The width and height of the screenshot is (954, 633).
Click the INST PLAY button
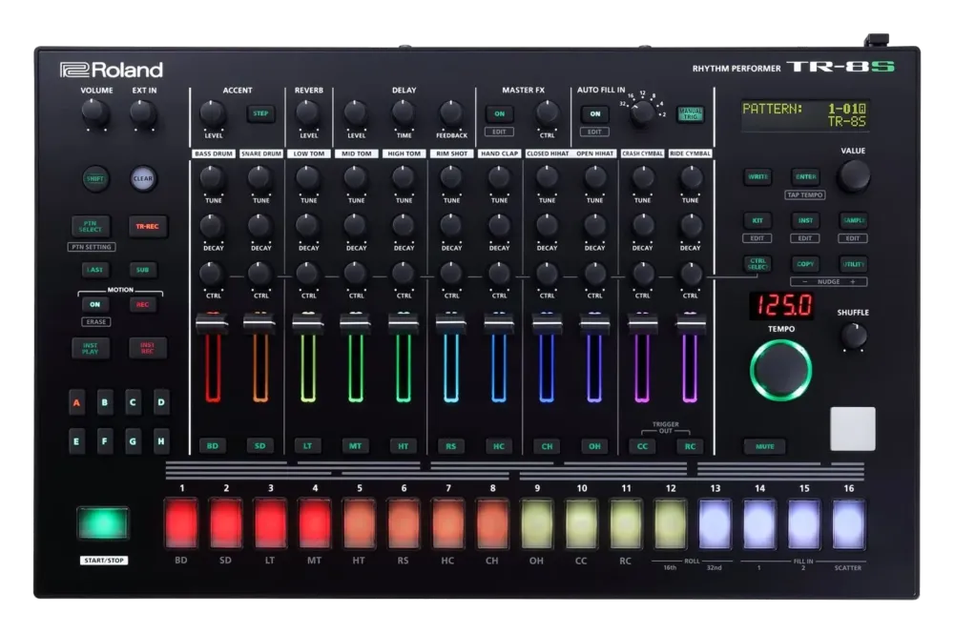90,348
